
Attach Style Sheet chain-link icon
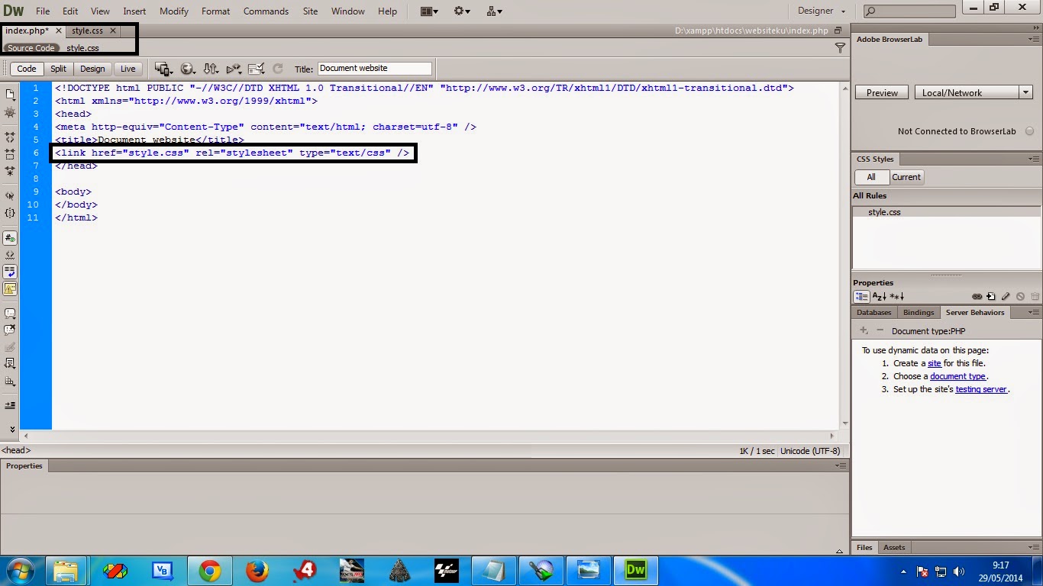(x=977, y=297)
